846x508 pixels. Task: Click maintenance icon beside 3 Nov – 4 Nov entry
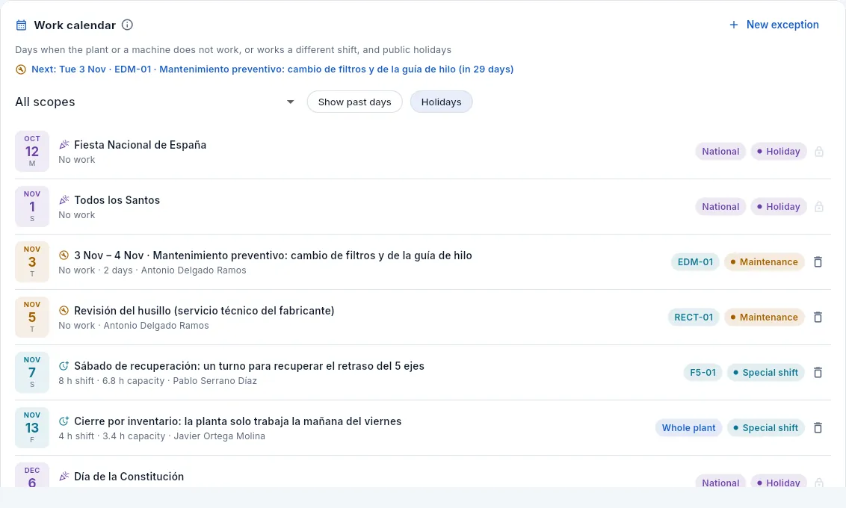pyautogui.click(x=64, y=255)
